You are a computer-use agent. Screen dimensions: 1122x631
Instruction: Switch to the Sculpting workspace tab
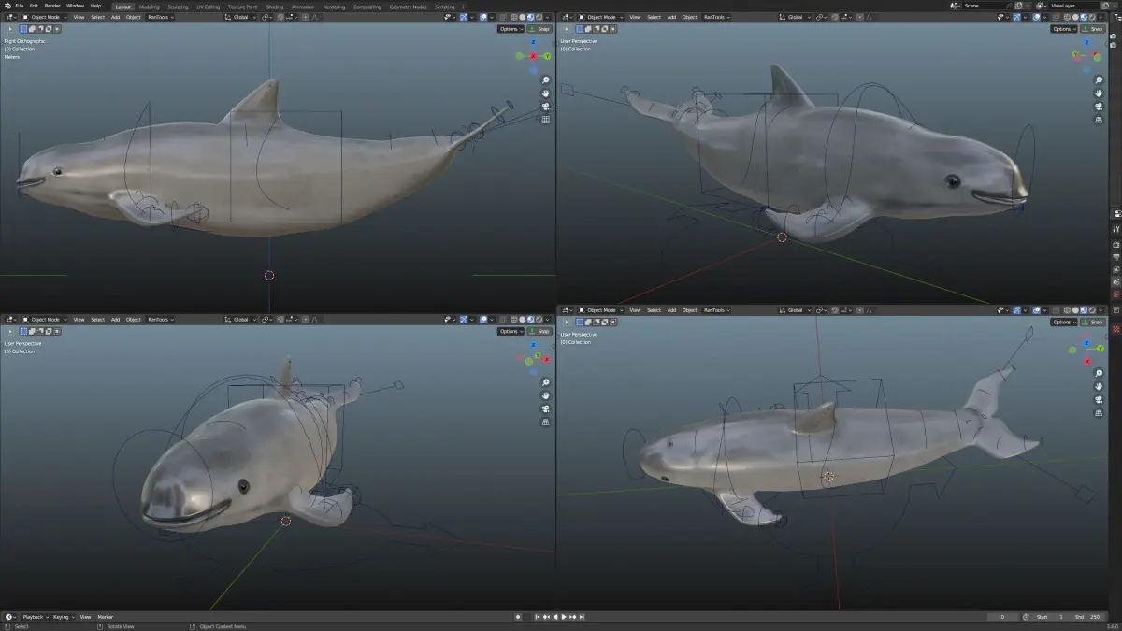click(178, 7)
